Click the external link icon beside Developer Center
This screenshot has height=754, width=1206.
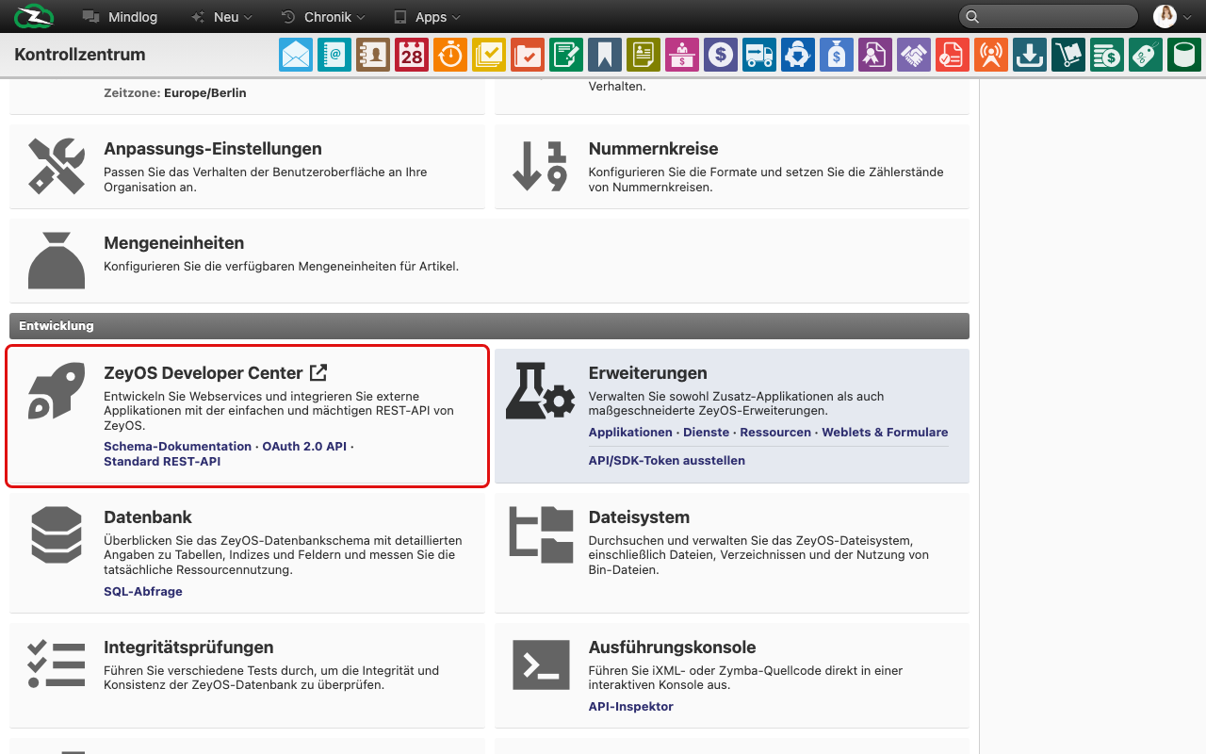(x=318, y=372)
